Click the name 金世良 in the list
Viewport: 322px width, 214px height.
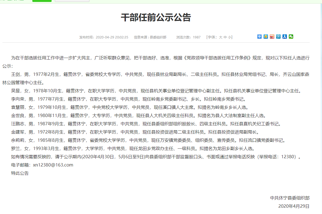pyautogui.click(x=18, y=115)
